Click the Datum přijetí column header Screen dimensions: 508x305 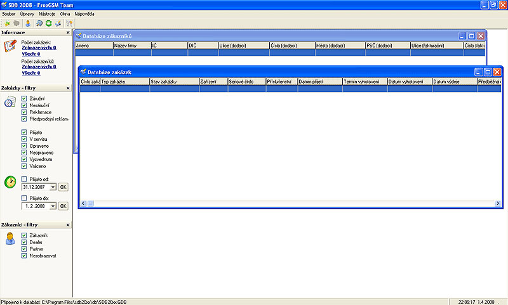(320, 82)
